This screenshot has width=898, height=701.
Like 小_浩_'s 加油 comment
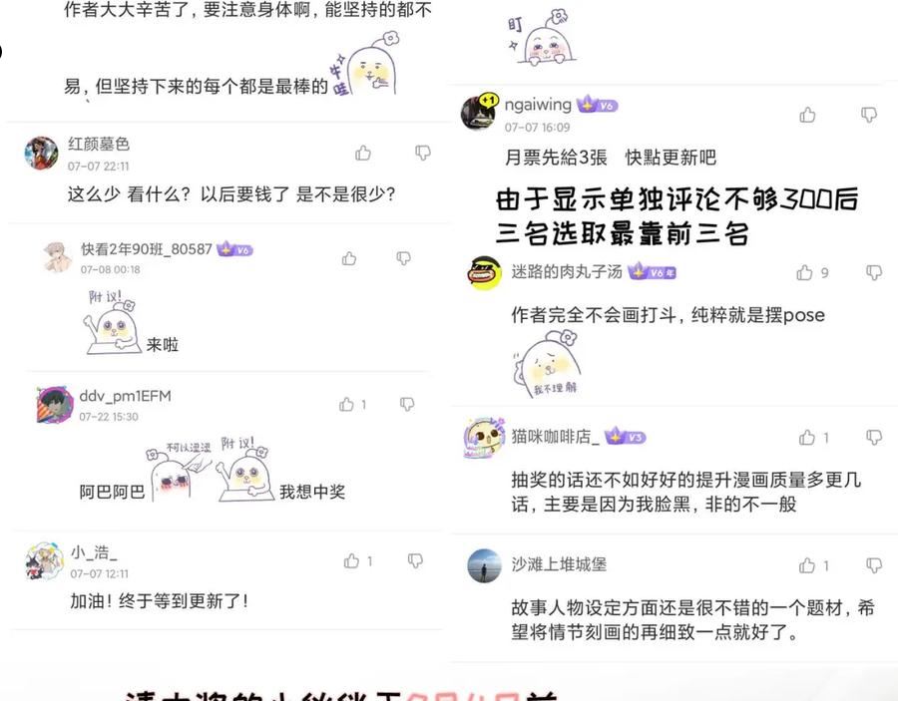click(351, 560)
